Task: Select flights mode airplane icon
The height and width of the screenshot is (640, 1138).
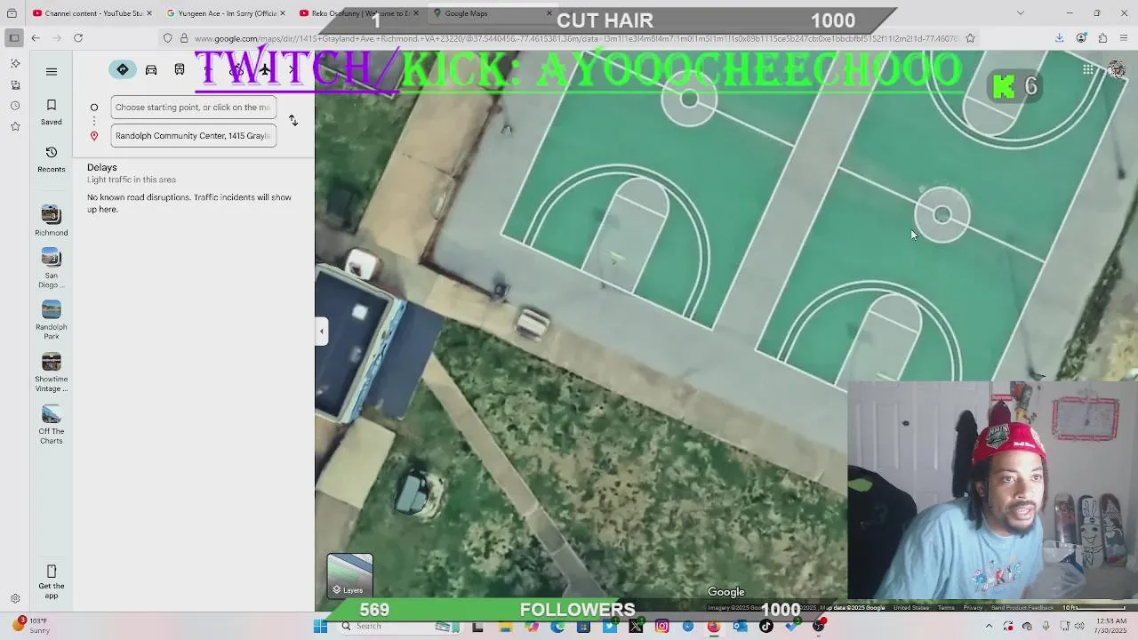Action: click(x=265, y=70)
